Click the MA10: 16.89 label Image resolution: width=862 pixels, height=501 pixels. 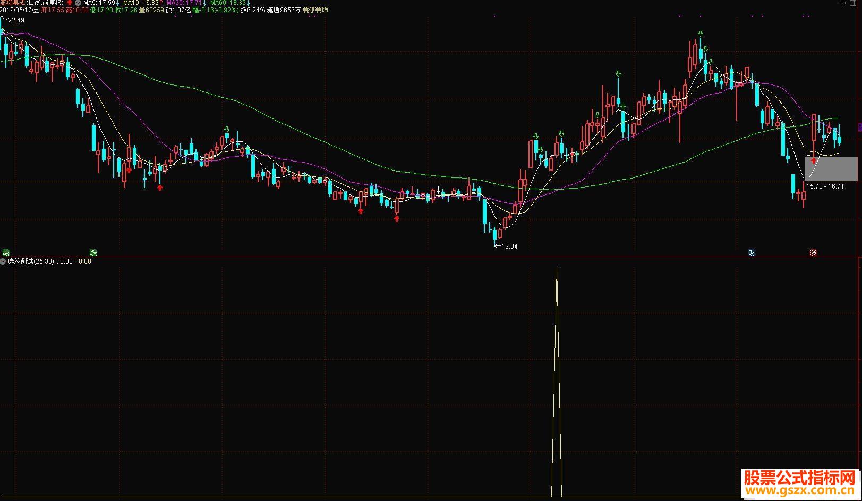point(141,3)
